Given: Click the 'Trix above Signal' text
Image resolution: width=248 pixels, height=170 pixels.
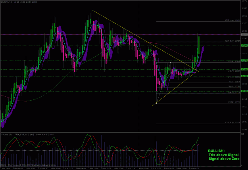Looking at the screenshot, I should [223, 155].
